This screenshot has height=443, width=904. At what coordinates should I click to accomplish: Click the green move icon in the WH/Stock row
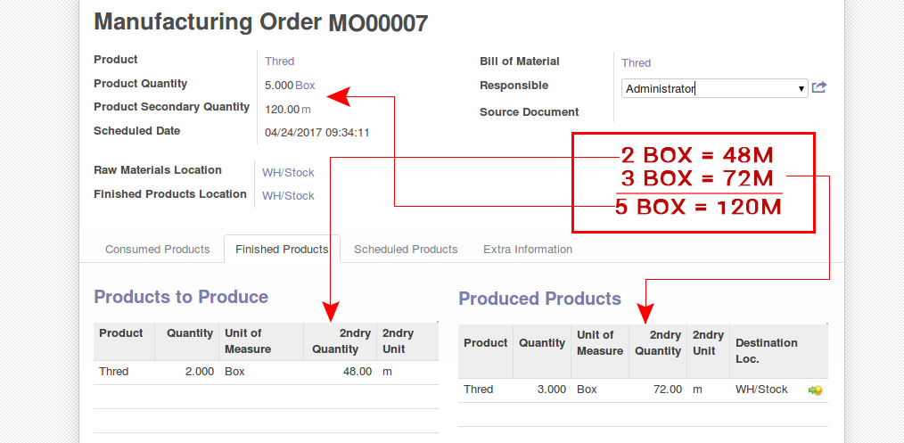[815, 390]
